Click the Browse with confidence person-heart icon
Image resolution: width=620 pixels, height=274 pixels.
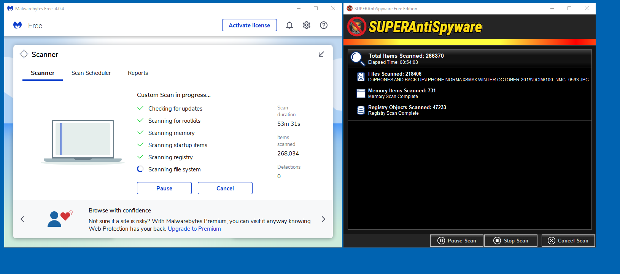pos(60,219)
